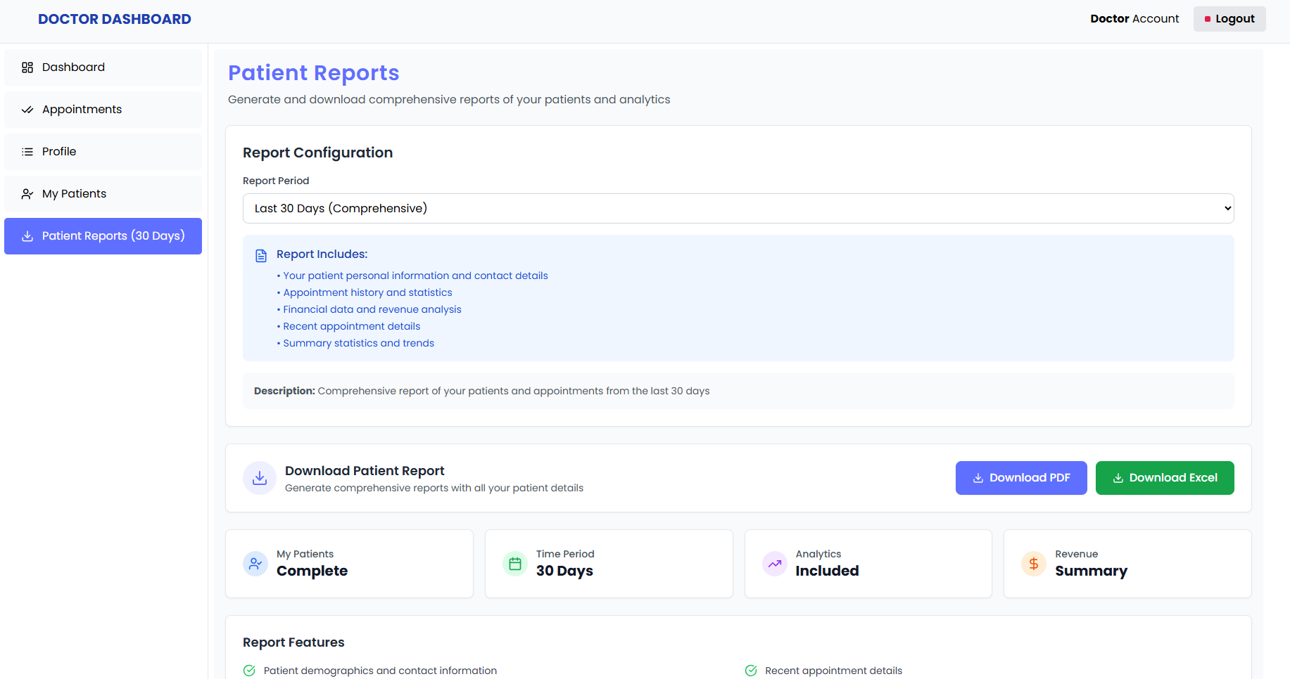Click the document icon beside Report Includes
1290x679 pixels.
[261, 255]
